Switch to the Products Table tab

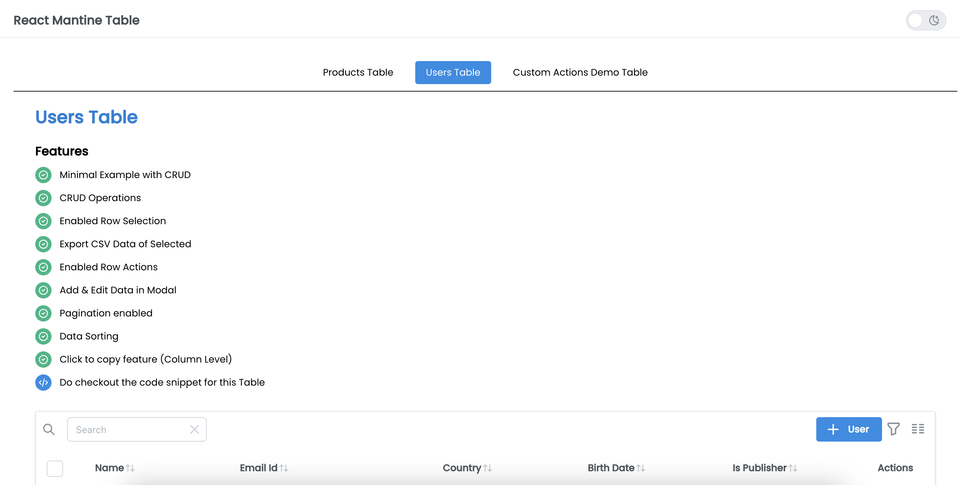point(358,72)
